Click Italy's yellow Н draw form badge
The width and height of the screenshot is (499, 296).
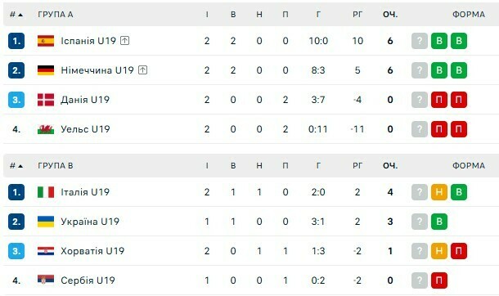439,192
